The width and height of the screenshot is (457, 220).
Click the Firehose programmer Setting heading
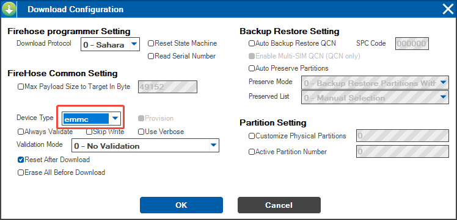69,32
